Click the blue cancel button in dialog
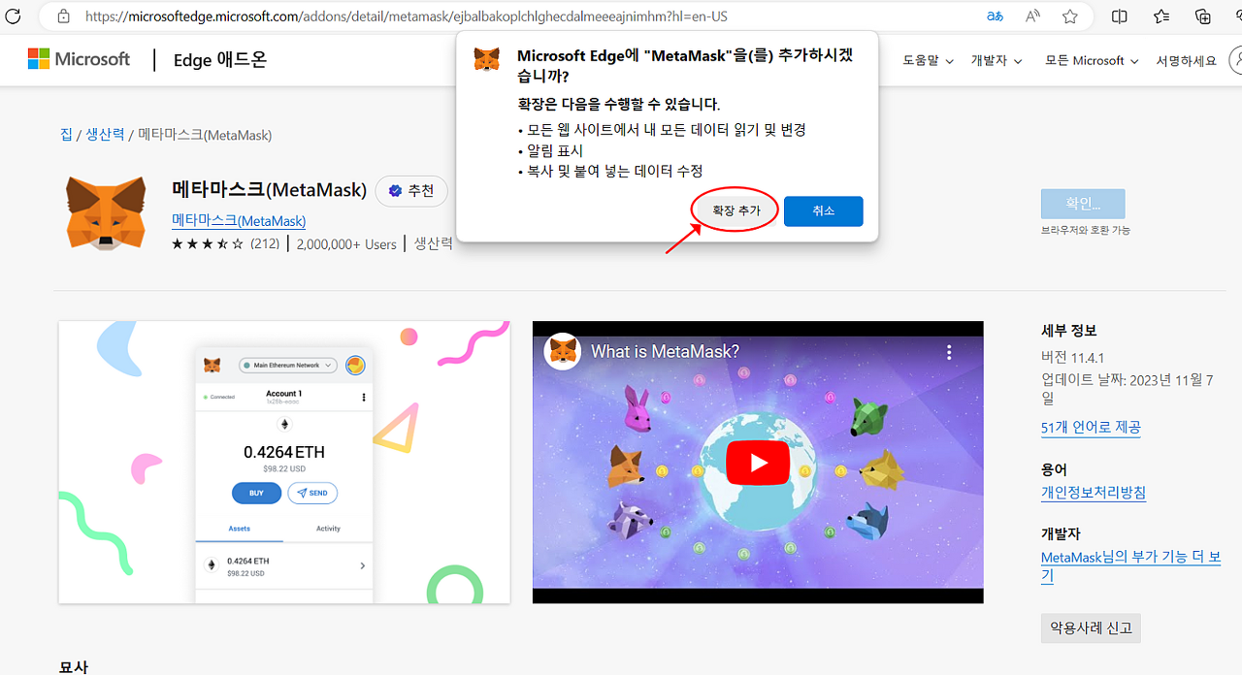1242x675 pixels. point(823,210)
